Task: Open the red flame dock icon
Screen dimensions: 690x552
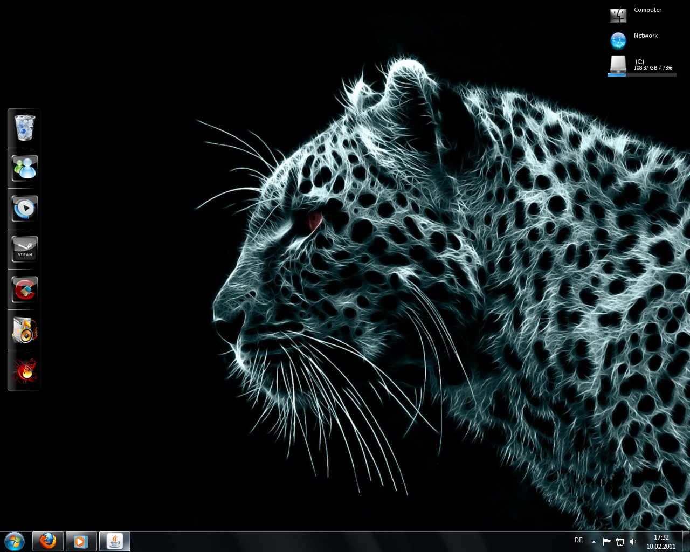Action: pos(24,371)
